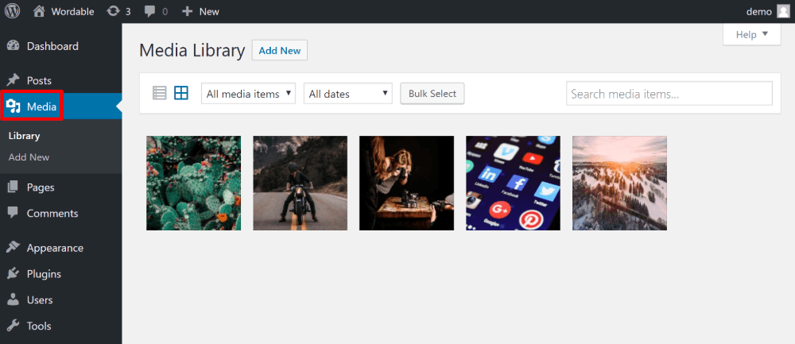
Task: Expand the All media items dropdown
Action: point(248,94)
